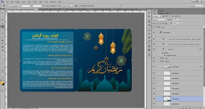The height and width of the screenshot is (109, 205).
Task: Filter layers by pixel type icon
Action: [x=164, y=16]
